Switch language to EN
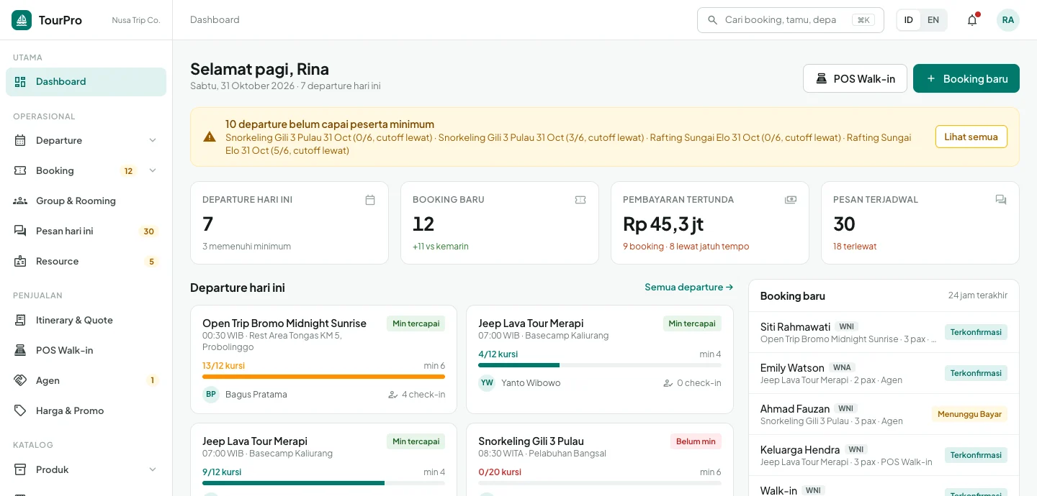This screenshot has height=496, width=1037. point(933,20)
